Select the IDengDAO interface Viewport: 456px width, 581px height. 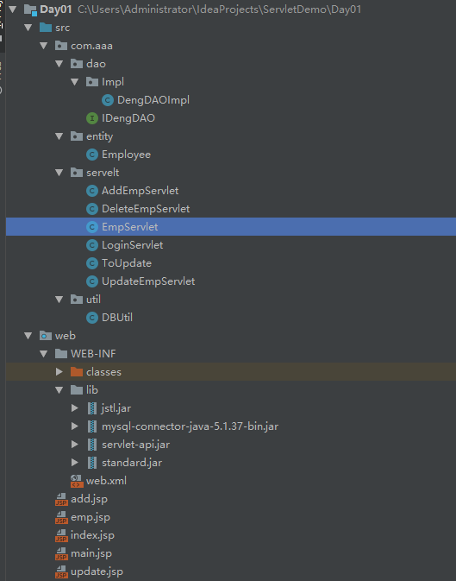[x=128, y=118]
